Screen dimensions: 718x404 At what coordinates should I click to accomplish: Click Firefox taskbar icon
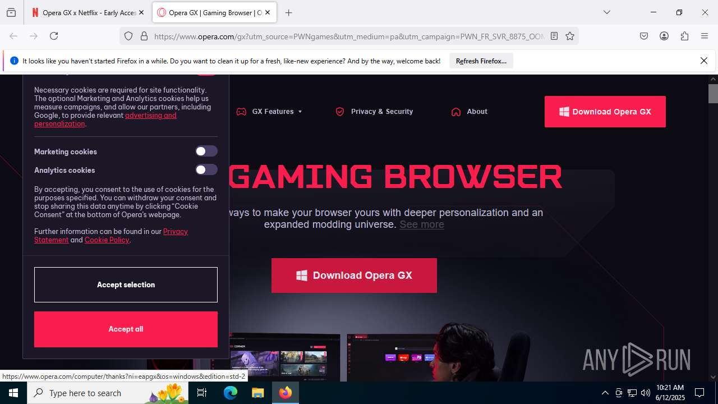tap(286, 393)
